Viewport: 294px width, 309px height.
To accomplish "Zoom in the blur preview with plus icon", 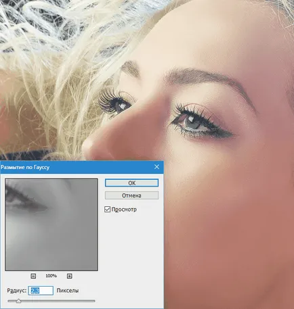I will (x=70, y=276).
